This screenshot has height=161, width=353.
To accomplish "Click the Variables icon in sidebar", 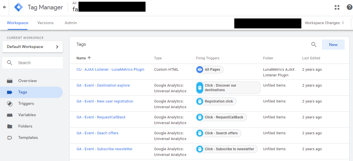I will (10, 115).
